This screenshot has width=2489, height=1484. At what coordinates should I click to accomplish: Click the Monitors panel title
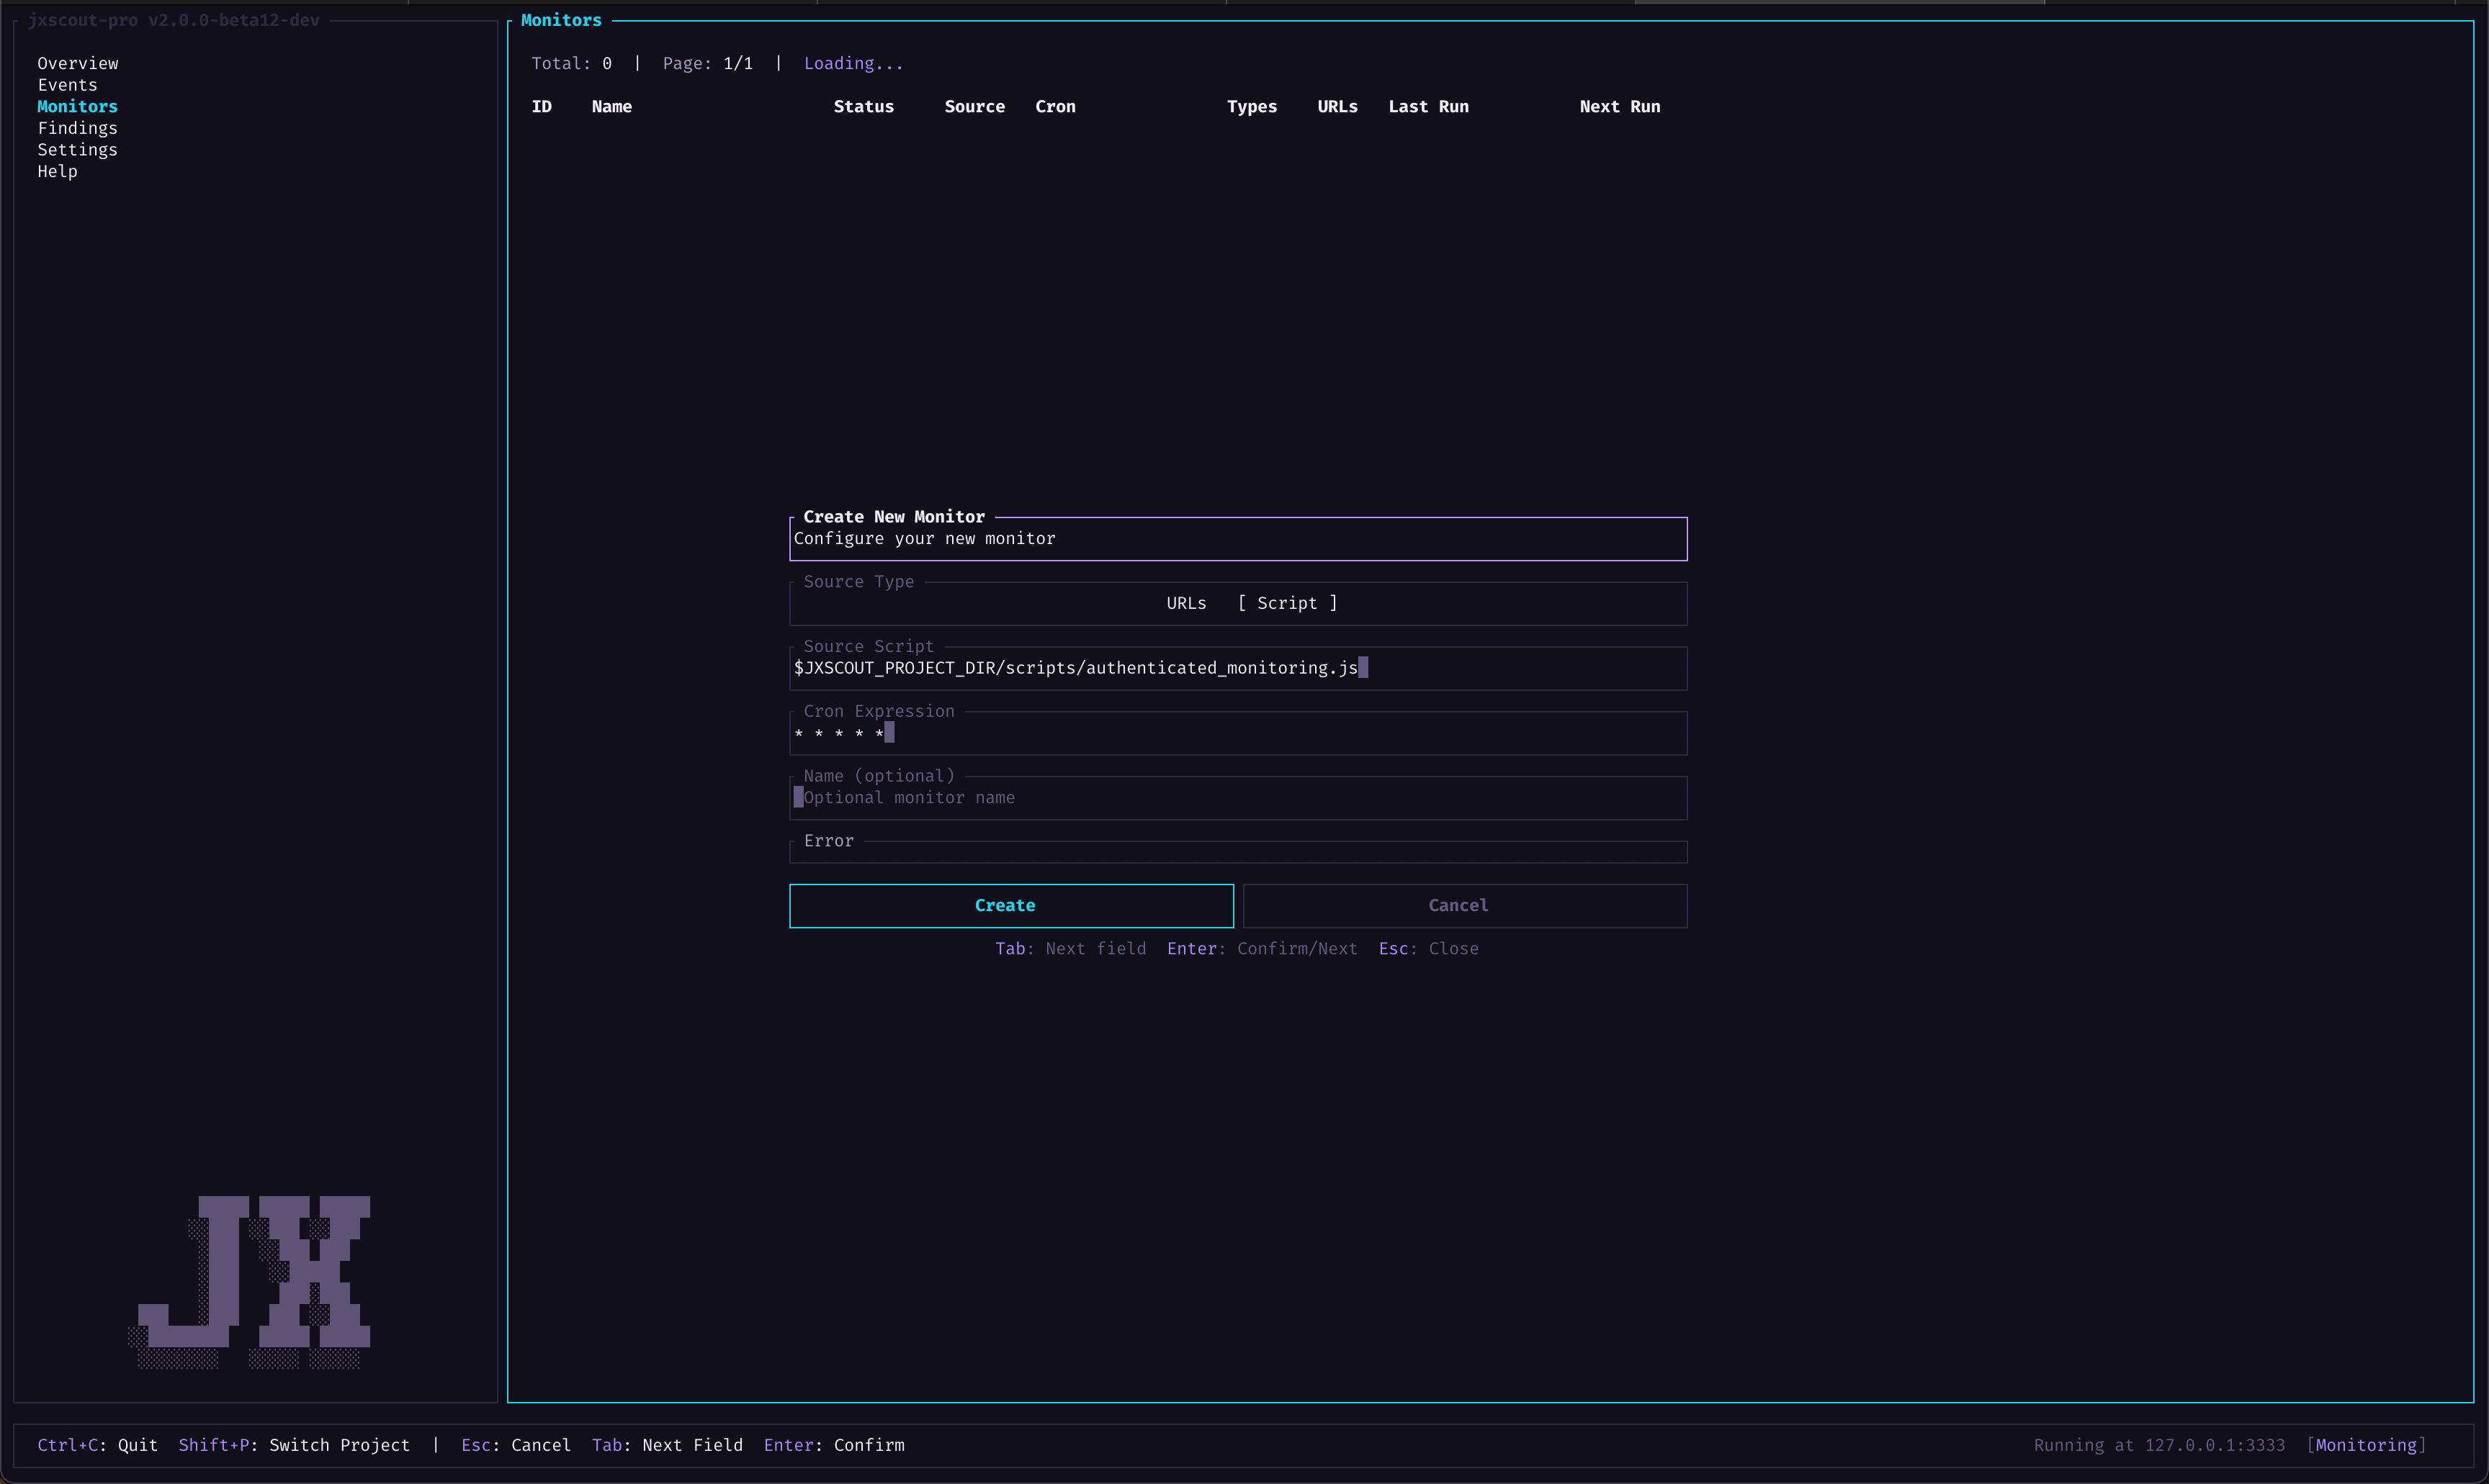[x=561, y=20]
